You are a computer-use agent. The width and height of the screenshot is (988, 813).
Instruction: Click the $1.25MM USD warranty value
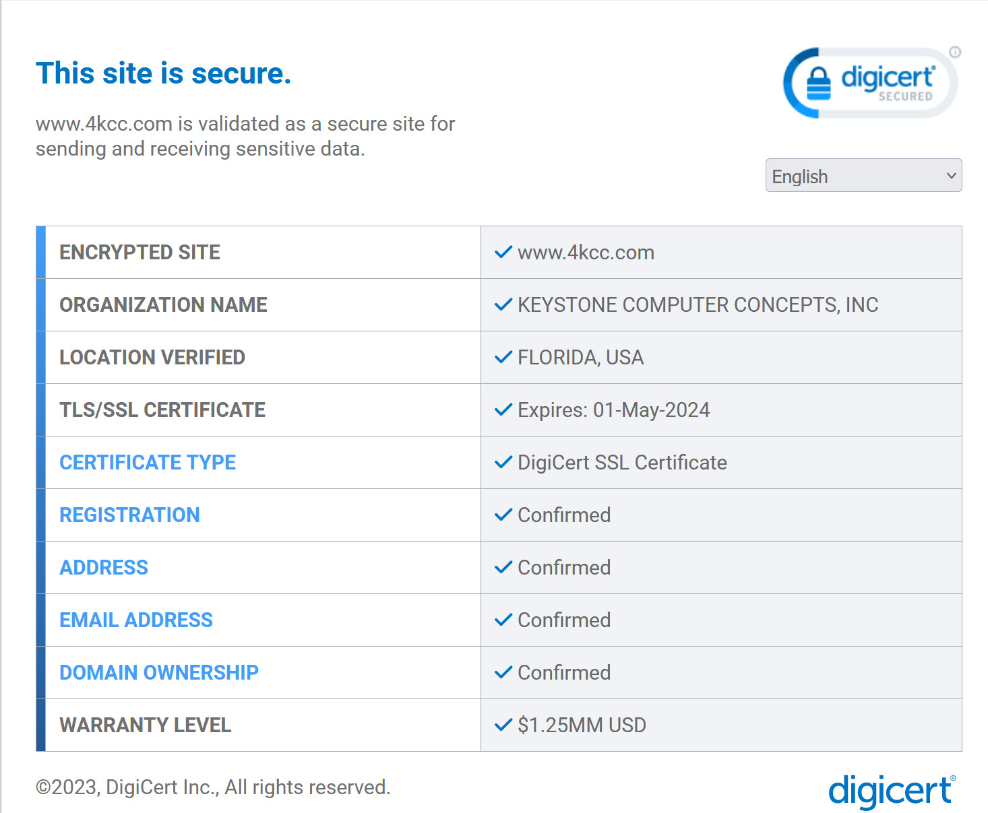coord(582,725)
